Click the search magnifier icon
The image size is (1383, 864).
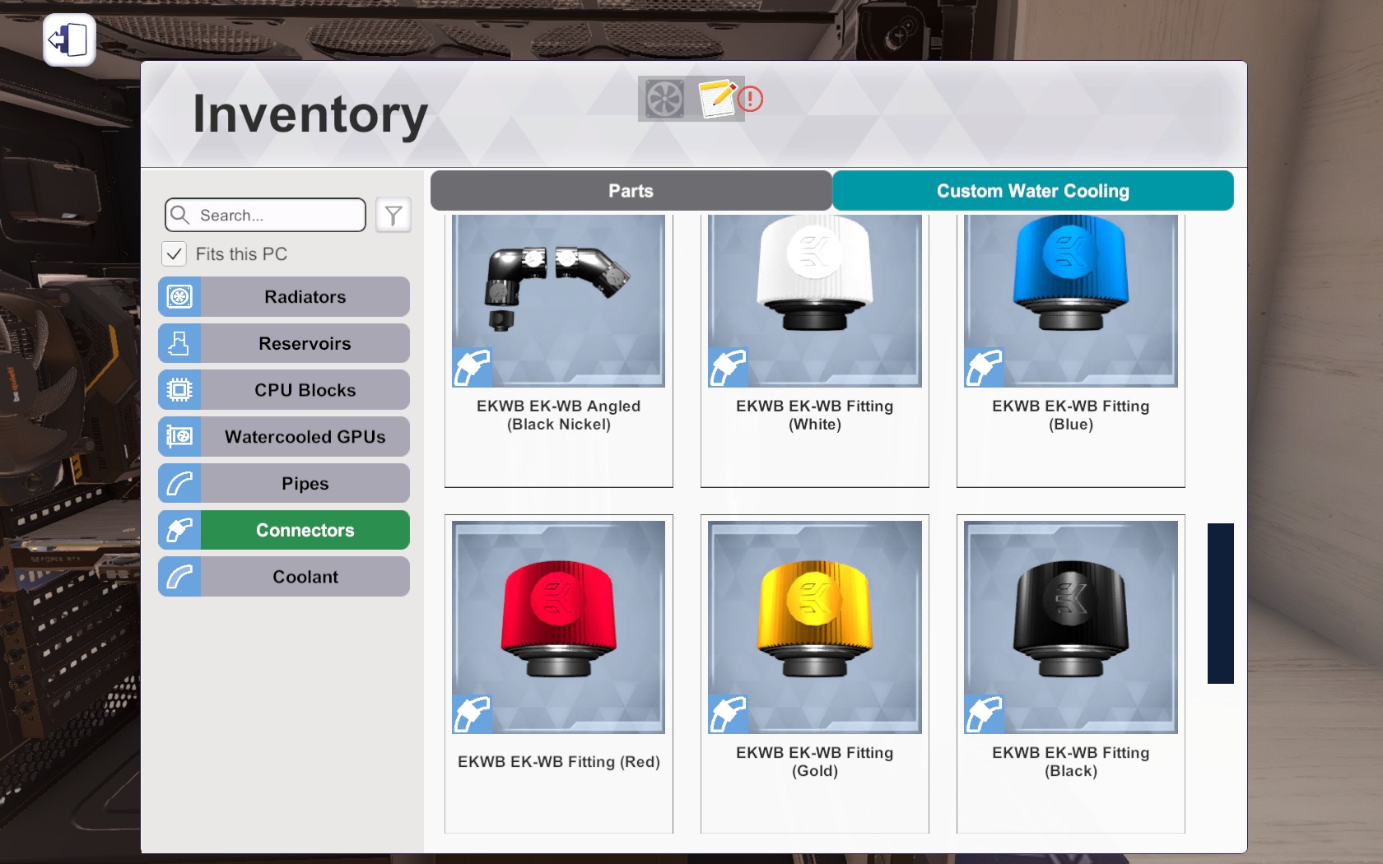(179, 215)
